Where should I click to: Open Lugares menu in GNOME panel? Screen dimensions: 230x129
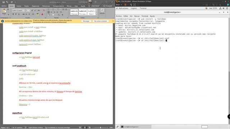134,8
